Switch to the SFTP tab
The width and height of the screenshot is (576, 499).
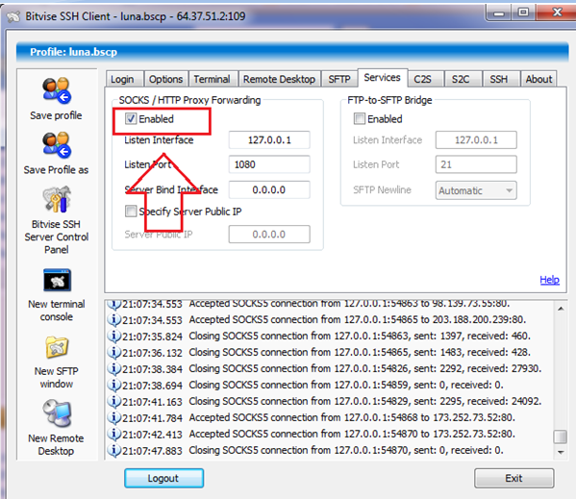tap(339, 79)
